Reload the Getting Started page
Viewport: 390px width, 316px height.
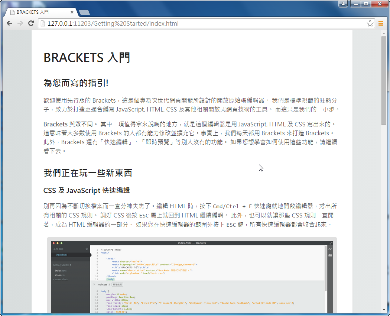(x=31, y=23)
